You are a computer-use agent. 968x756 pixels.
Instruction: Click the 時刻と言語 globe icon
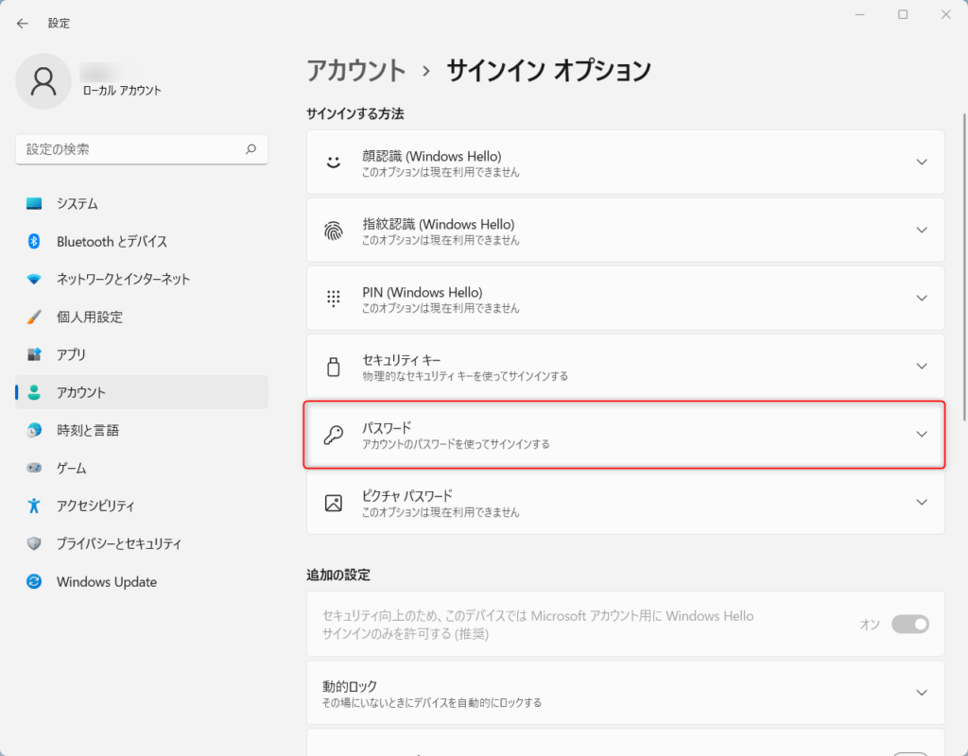click(x=34, y=430)
